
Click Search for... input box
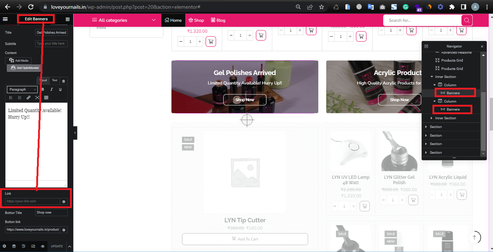click(x=423, y=20)
